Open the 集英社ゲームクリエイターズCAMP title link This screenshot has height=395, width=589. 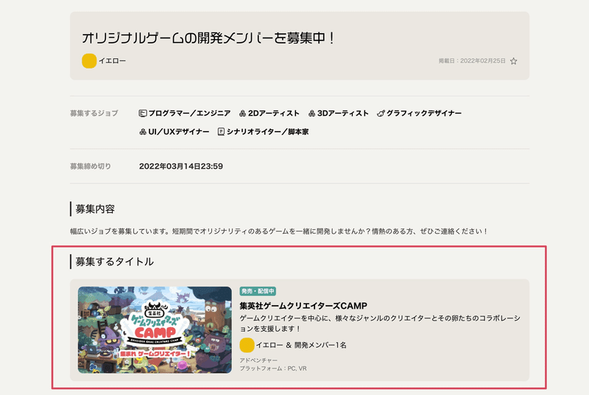(x=303, y=306)
